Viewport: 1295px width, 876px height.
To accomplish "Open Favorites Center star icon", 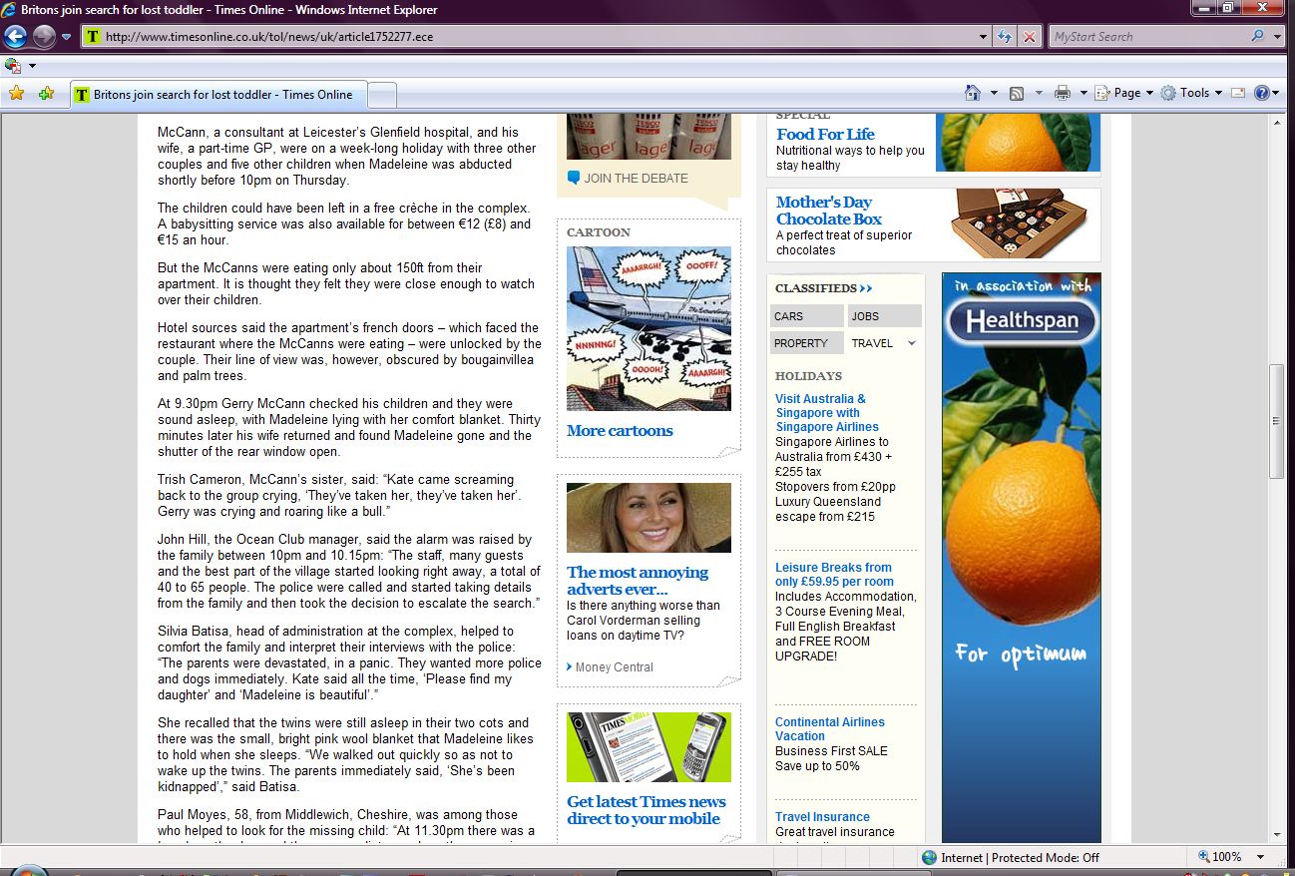I will 16,94.
